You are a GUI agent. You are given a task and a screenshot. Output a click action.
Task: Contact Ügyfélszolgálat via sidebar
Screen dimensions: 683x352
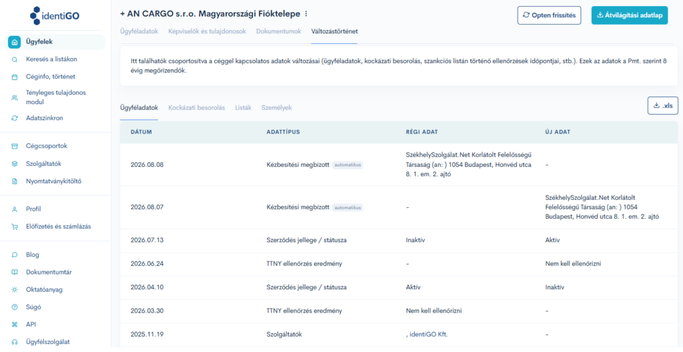47,342
